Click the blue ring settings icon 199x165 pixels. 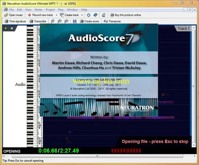pyautogui.click(x=89, y=15)
